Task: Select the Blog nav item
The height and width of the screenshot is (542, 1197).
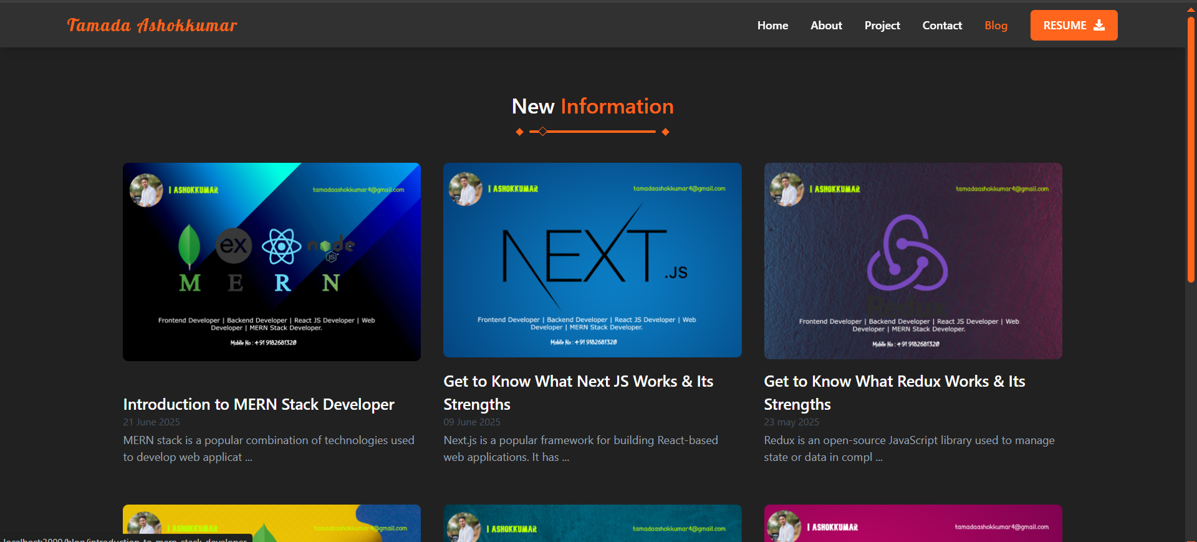Action: pos(996,26)
